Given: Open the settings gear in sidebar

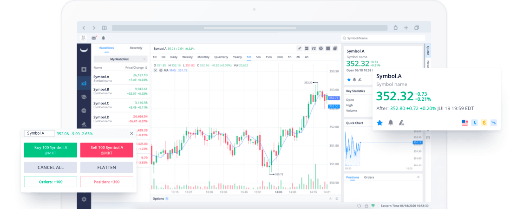Looking at the screenshot, I should [x=84, y=199].
